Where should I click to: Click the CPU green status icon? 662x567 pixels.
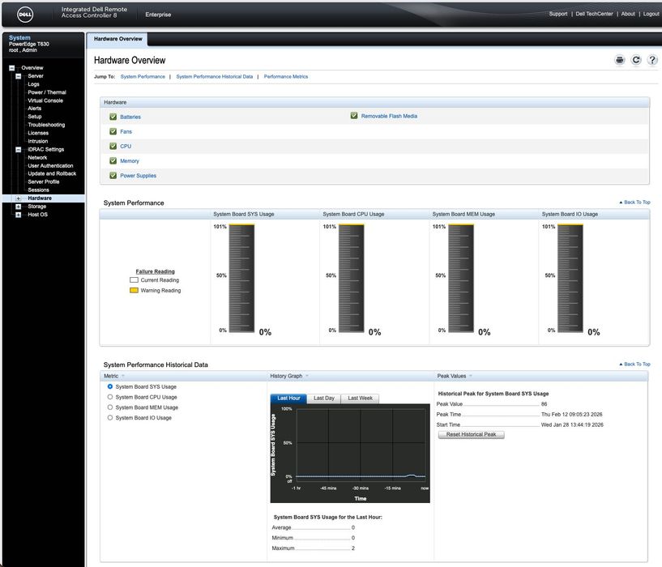click(x=113, y=146)
